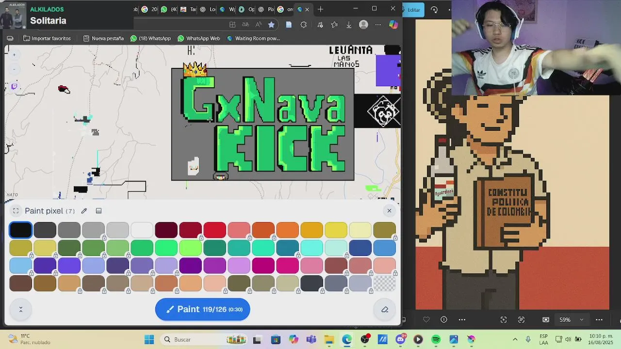This screenshot has height=349, width=621.
Task: Open the far-right more options menu in Photos
Action: (599, 319)
